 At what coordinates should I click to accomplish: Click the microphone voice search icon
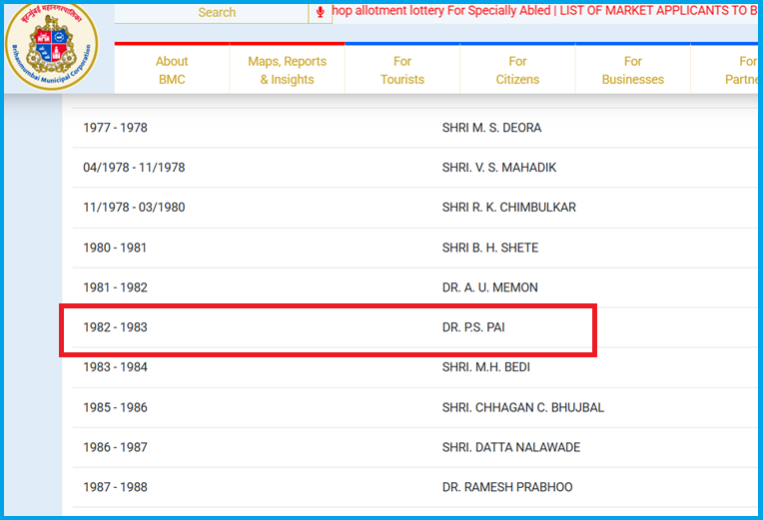click(321, 12)
